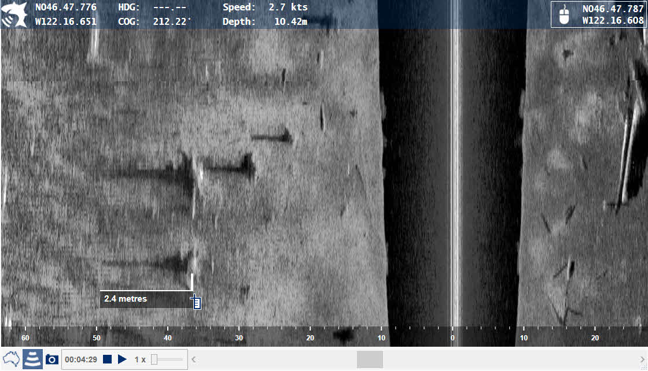Click the COG 212.22° readout
The width and height of the screenshot is (648, 371).
pos(155,22)
